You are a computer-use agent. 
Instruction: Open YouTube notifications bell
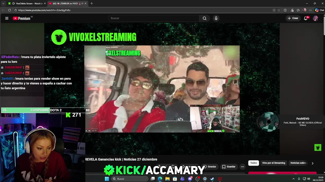click(x=306, y=18)
